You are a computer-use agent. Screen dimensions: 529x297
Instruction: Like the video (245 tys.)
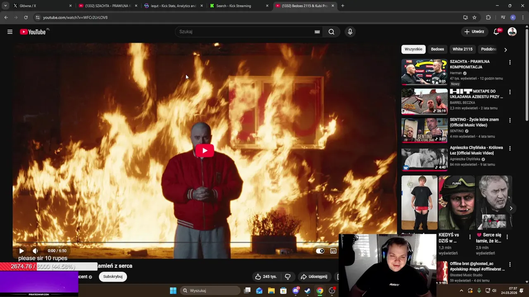coord(266,277)
